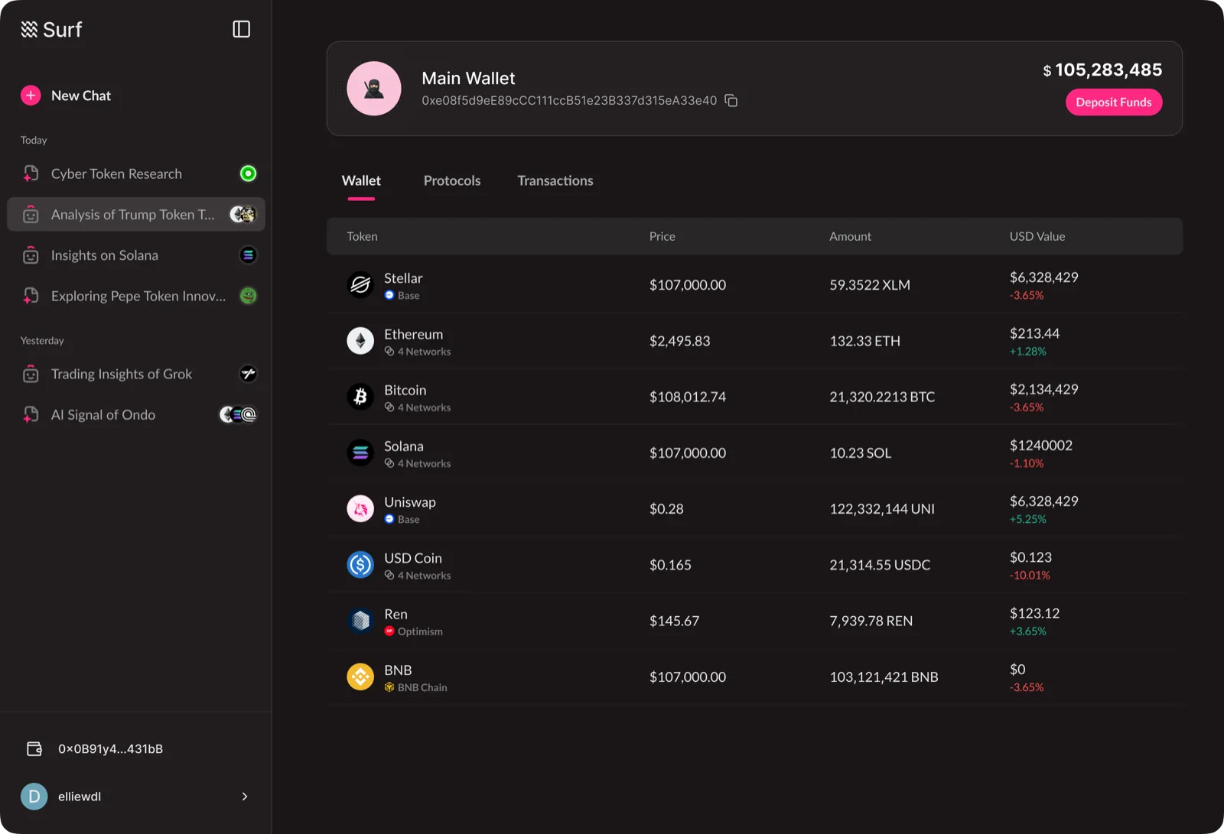Open Cyber Token Research chat
This screenshot has width=1224, height=834.
pyautogui.click(x=136, y=174)
